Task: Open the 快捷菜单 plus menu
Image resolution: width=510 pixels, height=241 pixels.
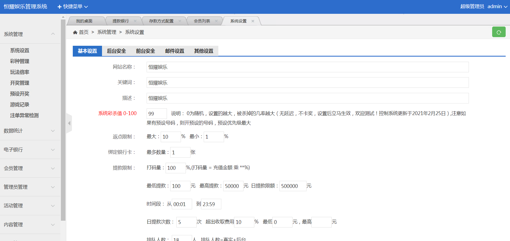Action: coord(73,6)
